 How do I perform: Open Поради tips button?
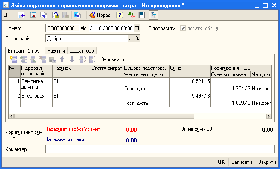tap(101, 15)
